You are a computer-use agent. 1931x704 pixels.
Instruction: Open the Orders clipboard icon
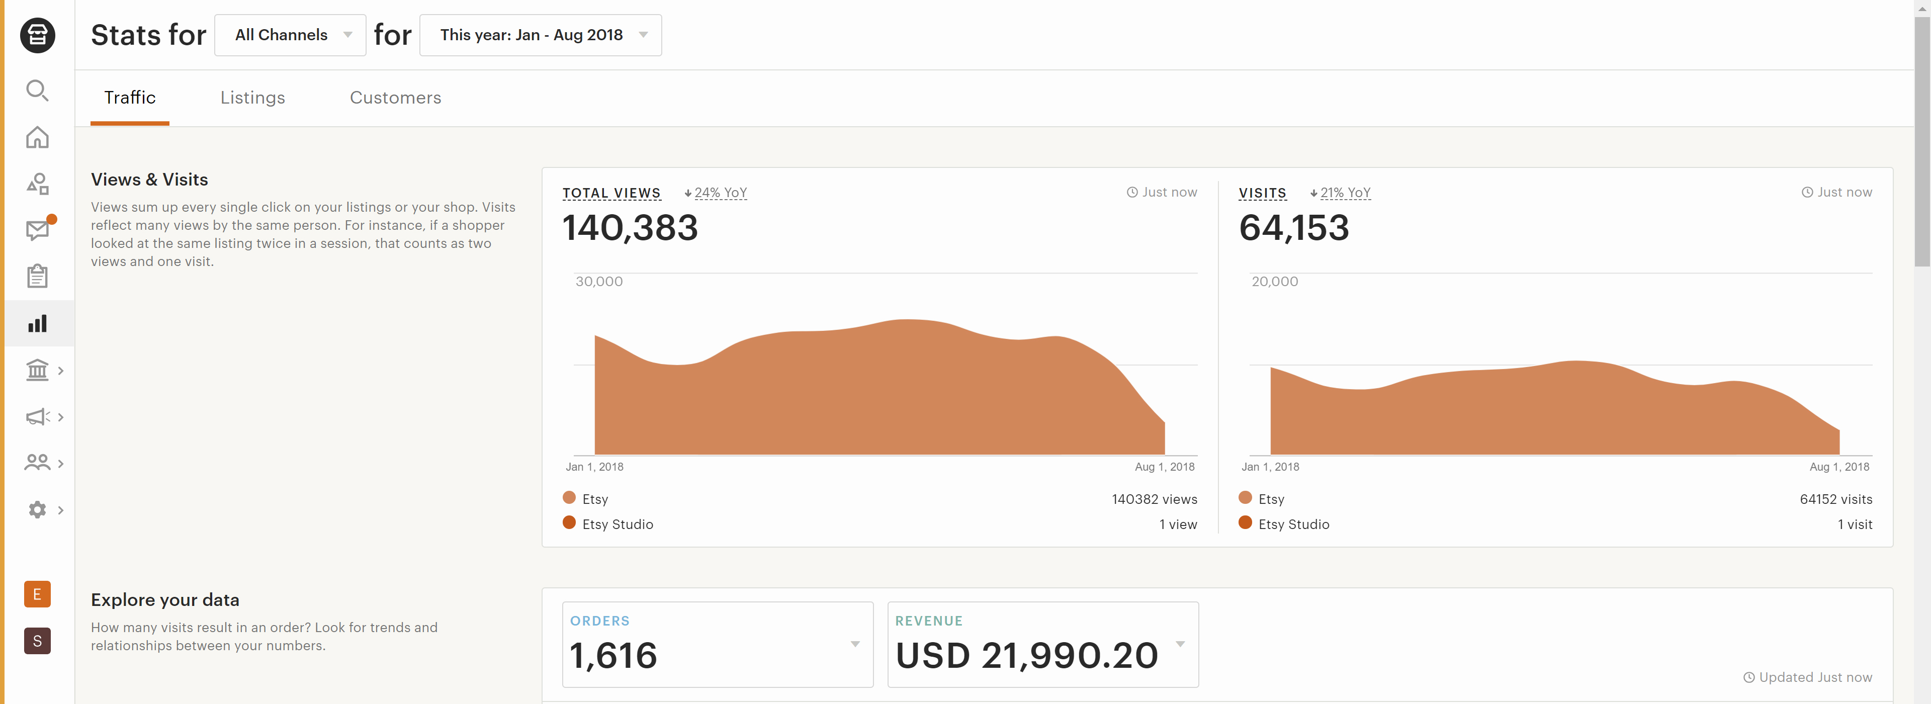(x=38, y=276)
